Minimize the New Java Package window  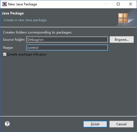106,4
